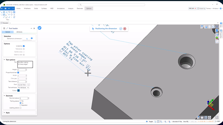This screenshot has height=125, width=223.
Task: Open the Properties side panel tab
Action: click(x=221, y=34)
